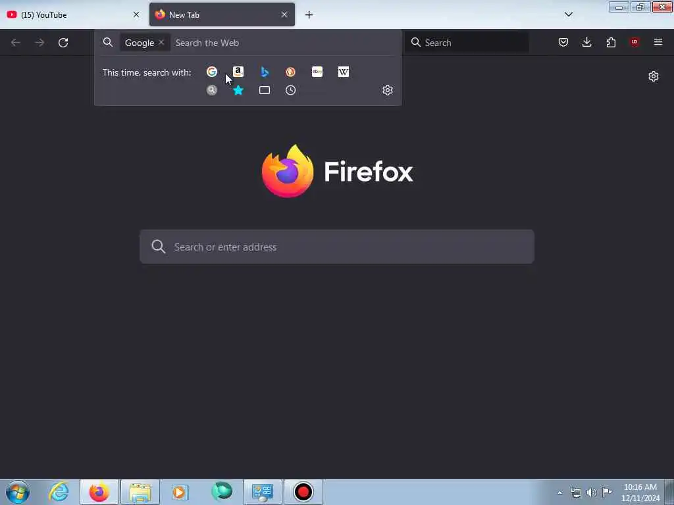This screenshot has width=674, height=505.
Task: Open the Extensions menu
Action: pyautogui.click(x=611, y=42)
